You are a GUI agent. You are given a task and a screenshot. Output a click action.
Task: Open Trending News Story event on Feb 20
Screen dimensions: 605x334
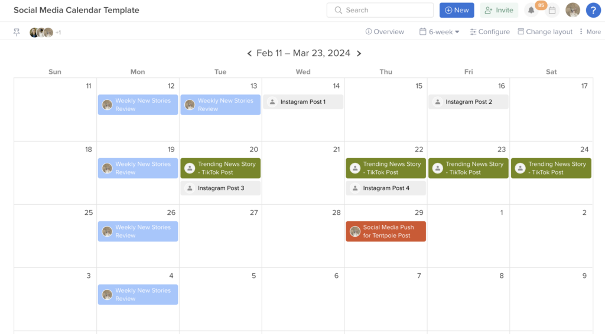(220, 168)
